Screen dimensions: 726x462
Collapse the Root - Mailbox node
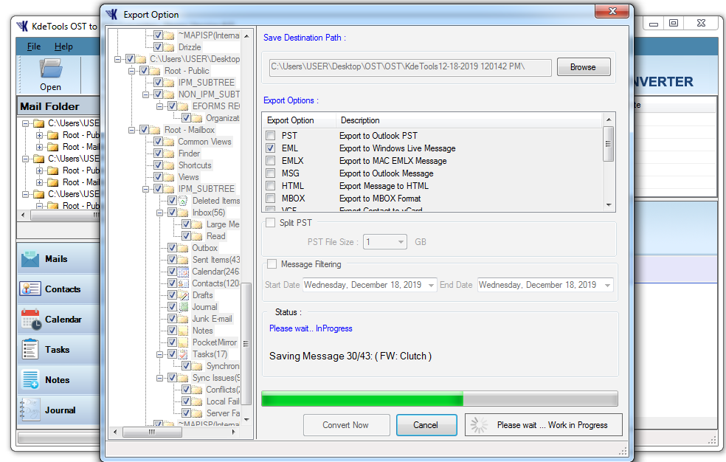click(x=131, y=130)
